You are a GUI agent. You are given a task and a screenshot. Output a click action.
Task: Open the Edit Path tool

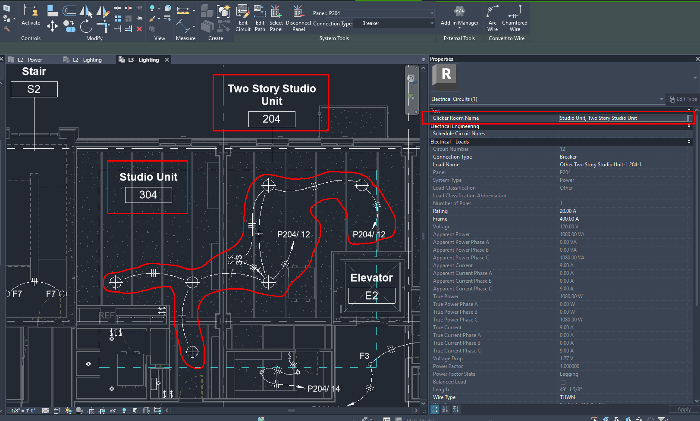coord(260,18)
